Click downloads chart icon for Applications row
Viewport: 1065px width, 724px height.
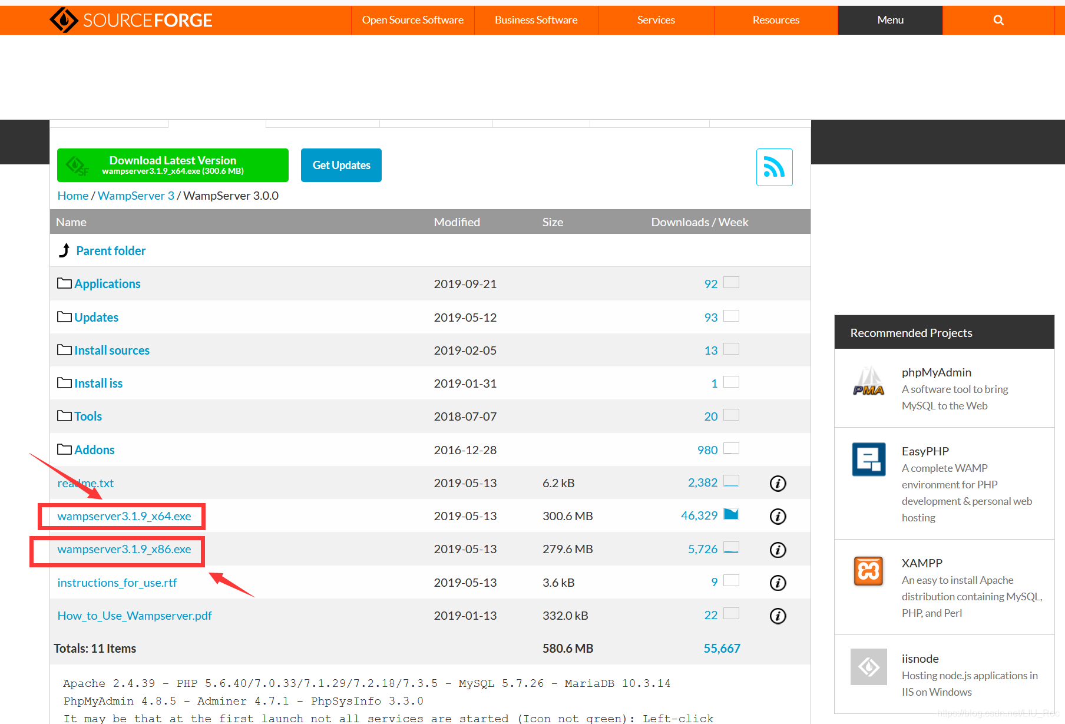point(731,282)
